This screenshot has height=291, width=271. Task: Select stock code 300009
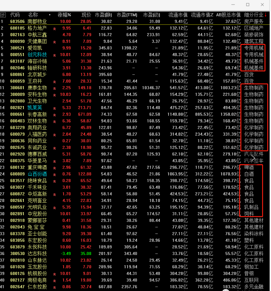pyautogui.click(x=17, y=95)
